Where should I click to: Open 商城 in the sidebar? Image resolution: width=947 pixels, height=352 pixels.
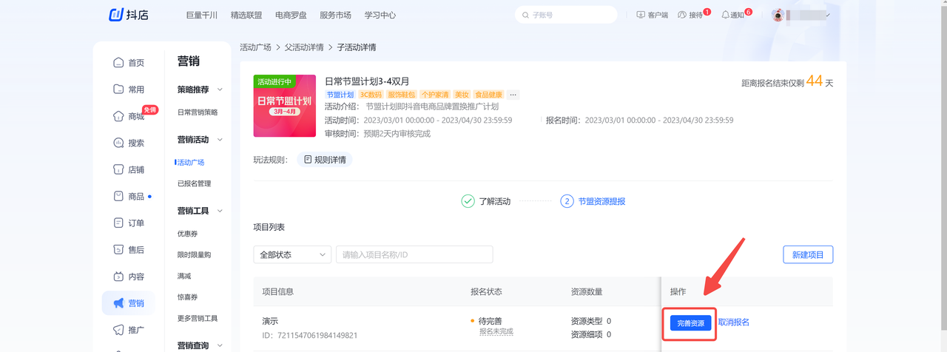click(129, 116)
